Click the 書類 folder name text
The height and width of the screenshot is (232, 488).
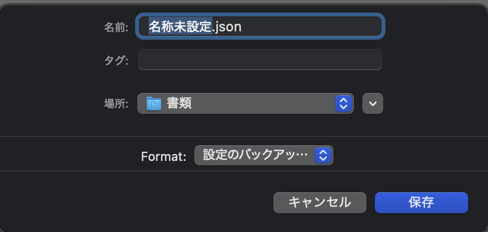[179, 103]
